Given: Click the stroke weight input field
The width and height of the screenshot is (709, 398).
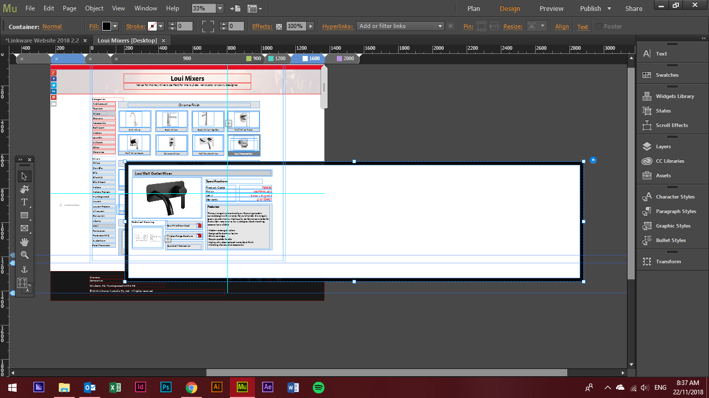Looking at the screenshot, I should coord(184,26).
